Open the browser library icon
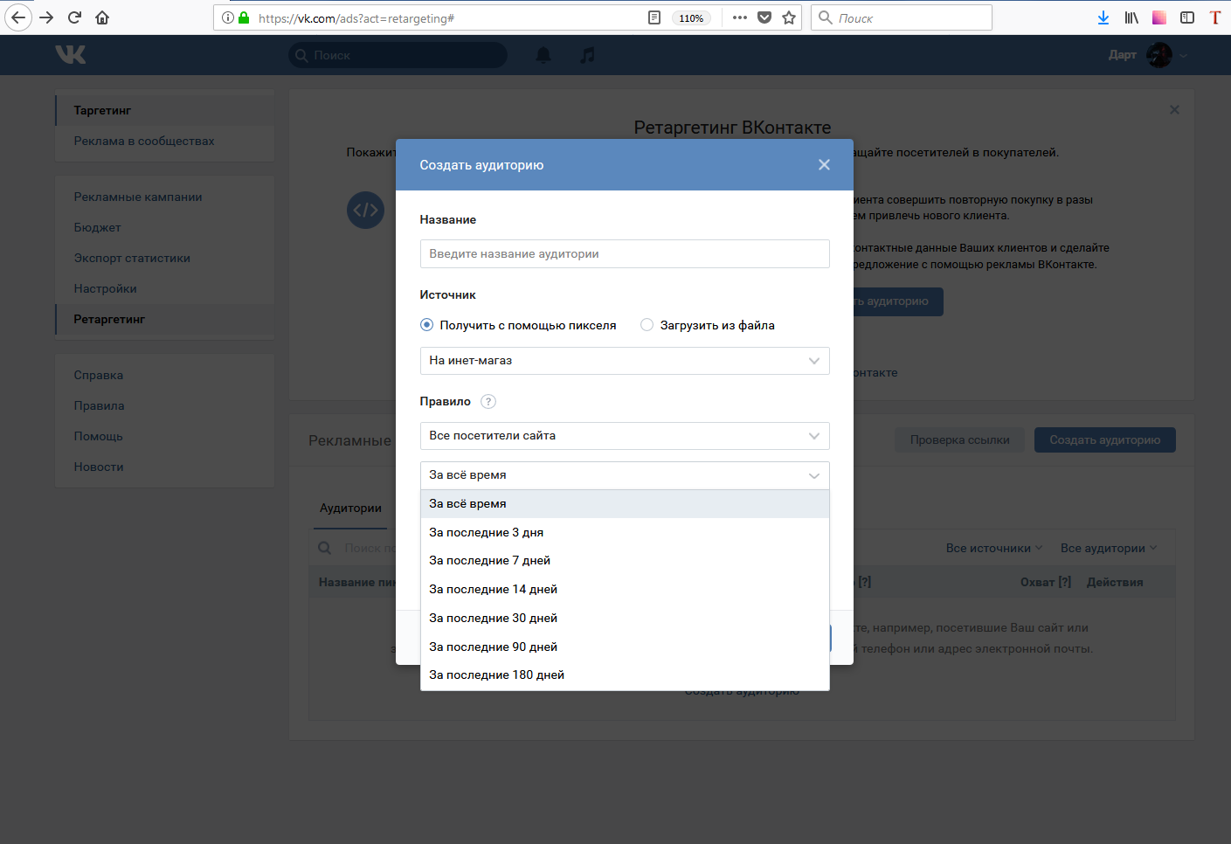The image size is (1231, 844). click(1131, 17)
